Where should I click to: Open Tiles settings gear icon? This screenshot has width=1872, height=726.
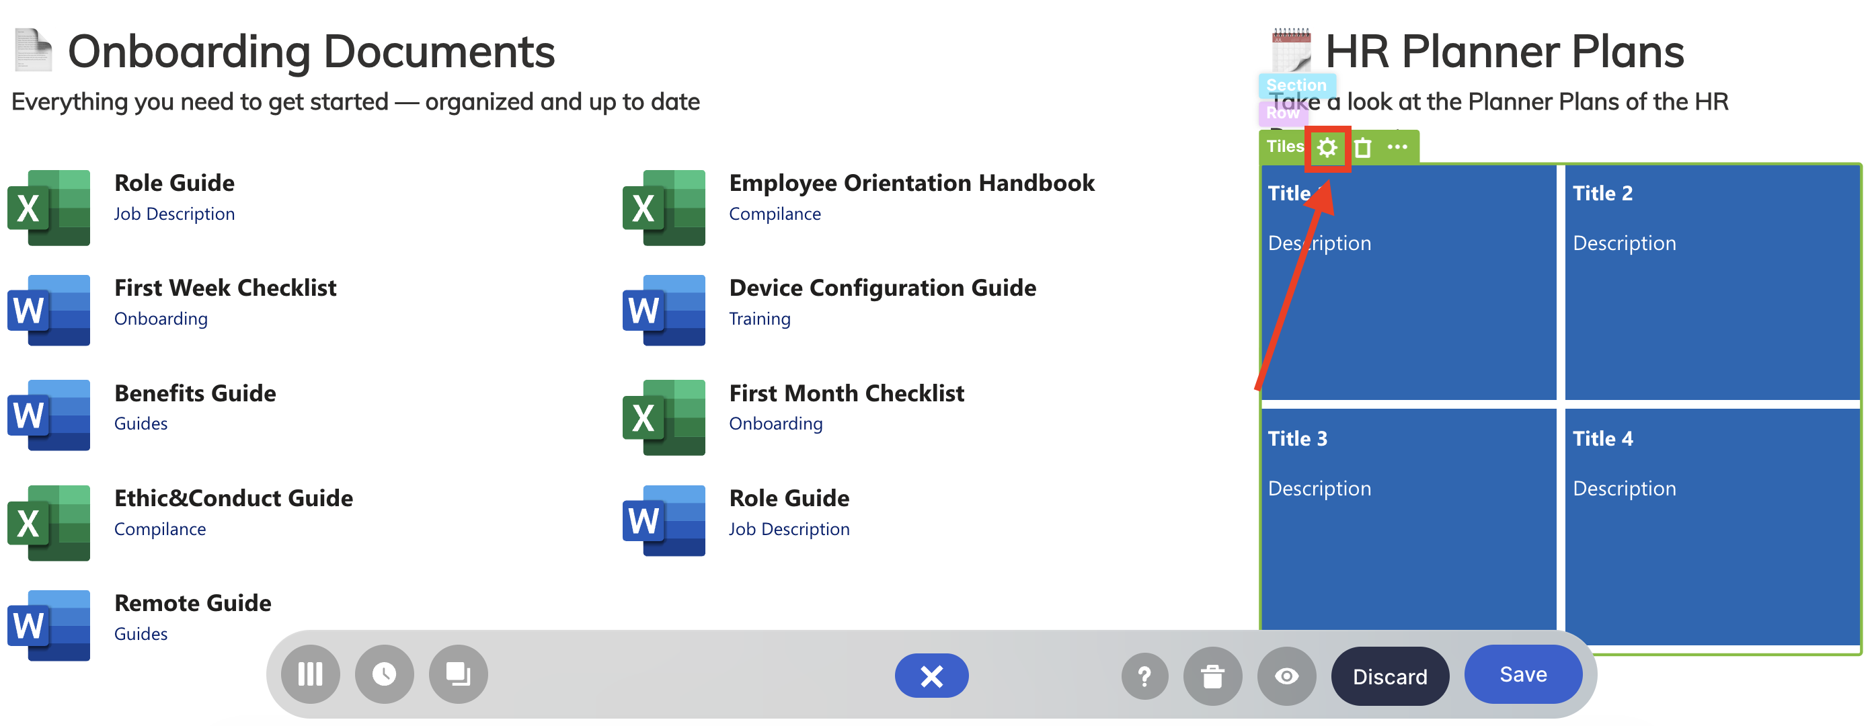(1327, 149)
